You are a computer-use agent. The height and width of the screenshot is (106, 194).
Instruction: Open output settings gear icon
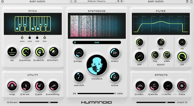click(x=186, y=103)
